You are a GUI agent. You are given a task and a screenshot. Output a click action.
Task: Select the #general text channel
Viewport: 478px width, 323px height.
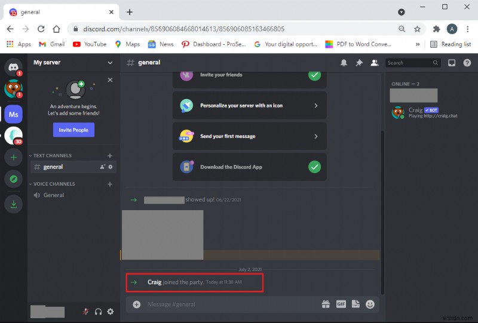point(73,167)
